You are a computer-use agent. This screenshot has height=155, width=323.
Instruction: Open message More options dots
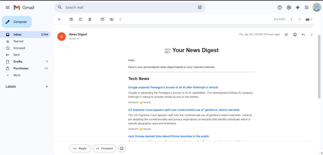312,35
